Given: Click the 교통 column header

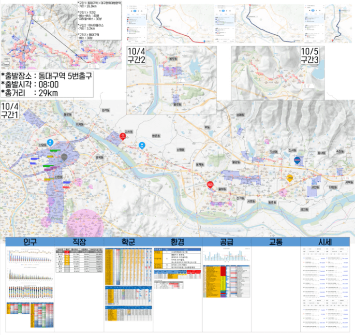Looking at the screenshot, I should pos(275,242).
